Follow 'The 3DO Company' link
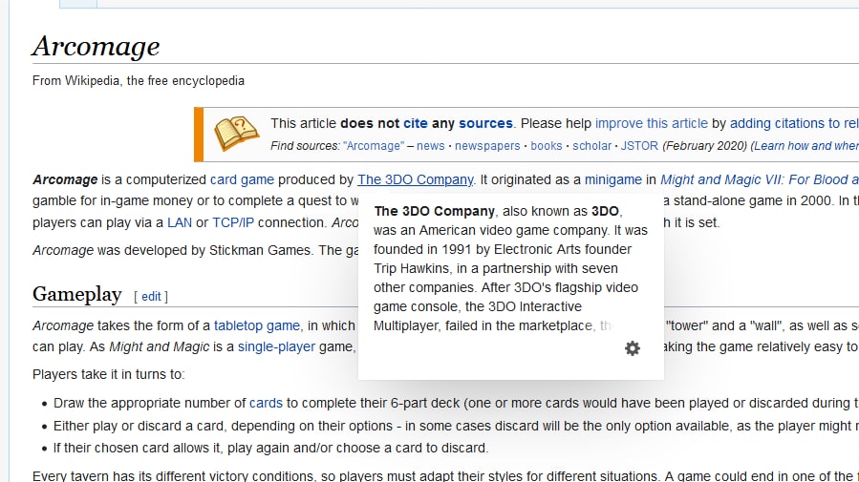 pyautogui.click(x=416, y=179)
